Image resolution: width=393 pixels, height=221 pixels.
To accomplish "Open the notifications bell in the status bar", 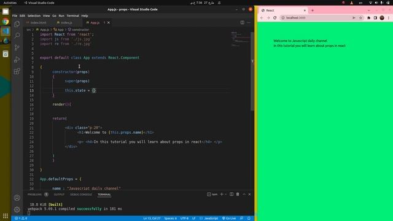I will click(x=249, y=219).
